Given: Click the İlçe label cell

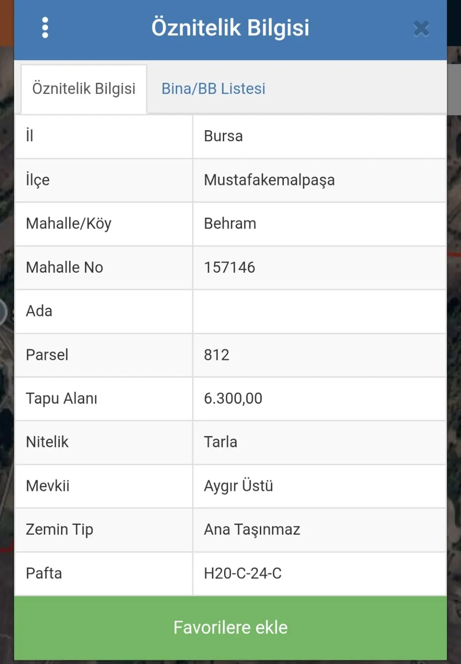Looking at the screenshot, I should 104,180.
